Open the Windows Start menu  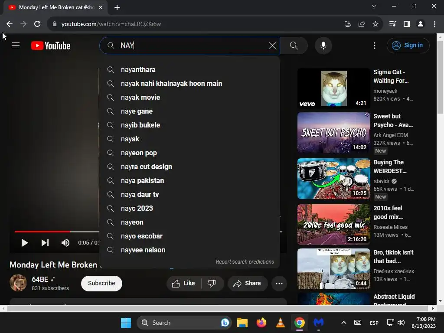click(x=126, y=323)
